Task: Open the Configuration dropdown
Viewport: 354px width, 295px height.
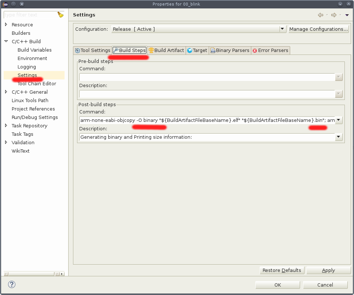Action: 282,29
